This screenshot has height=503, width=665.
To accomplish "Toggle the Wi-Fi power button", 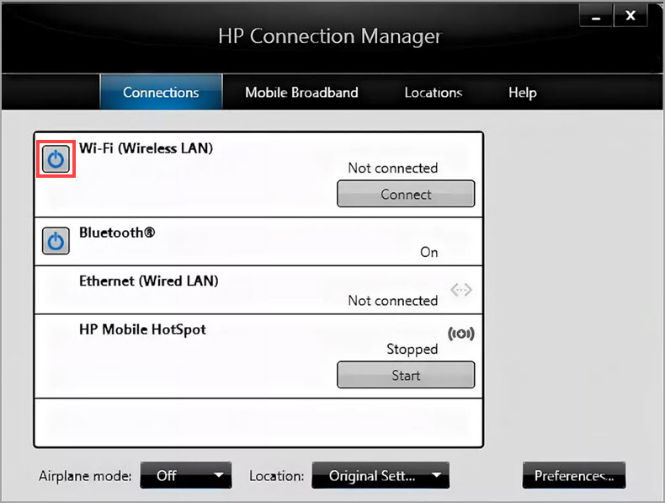I will point(56,158).
